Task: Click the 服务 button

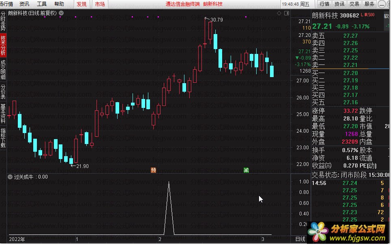Action: point(369,4)
